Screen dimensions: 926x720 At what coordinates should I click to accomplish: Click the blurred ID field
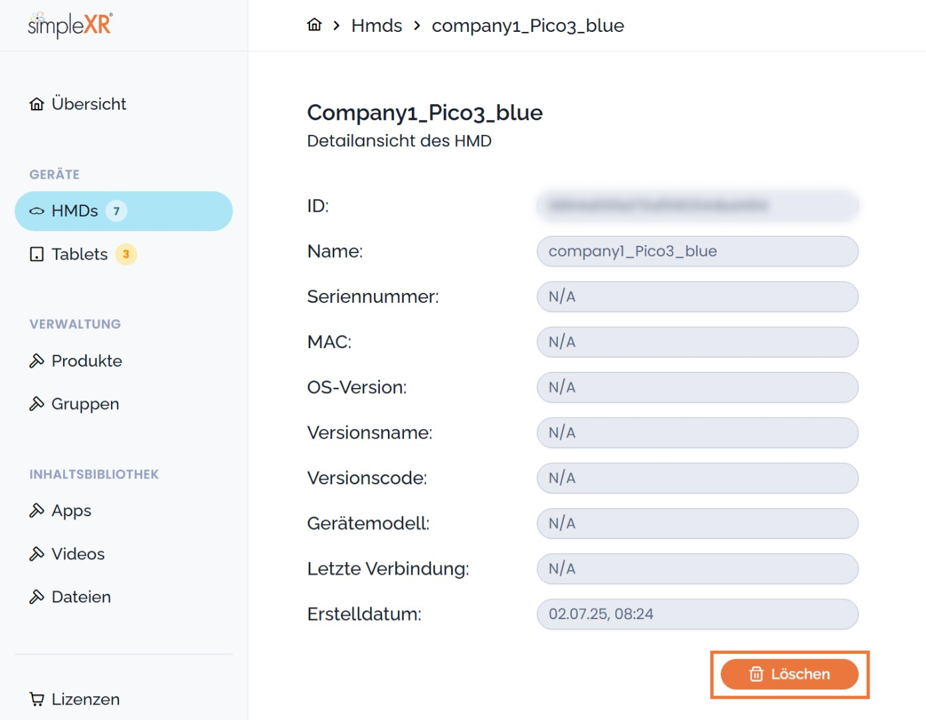pyautogui.click(x=697, y=206)
